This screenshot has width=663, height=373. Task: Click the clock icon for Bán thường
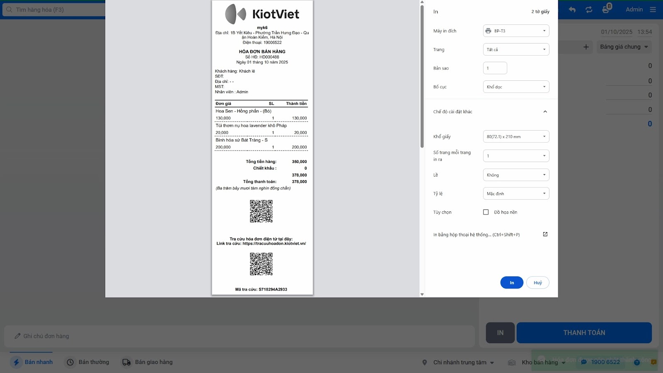(70, 362)
